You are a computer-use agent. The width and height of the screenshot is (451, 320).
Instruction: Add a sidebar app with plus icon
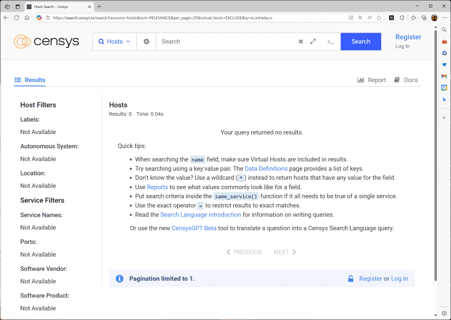444,118
